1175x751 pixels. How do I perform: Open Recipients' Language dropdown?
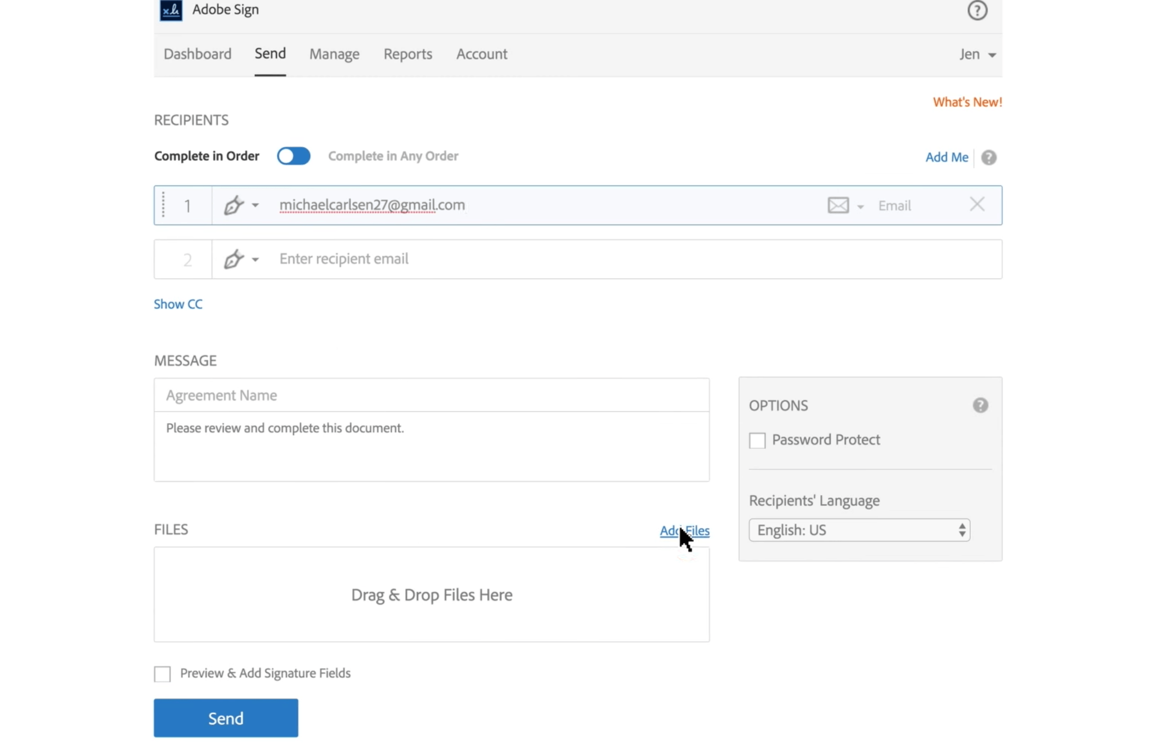858,530
